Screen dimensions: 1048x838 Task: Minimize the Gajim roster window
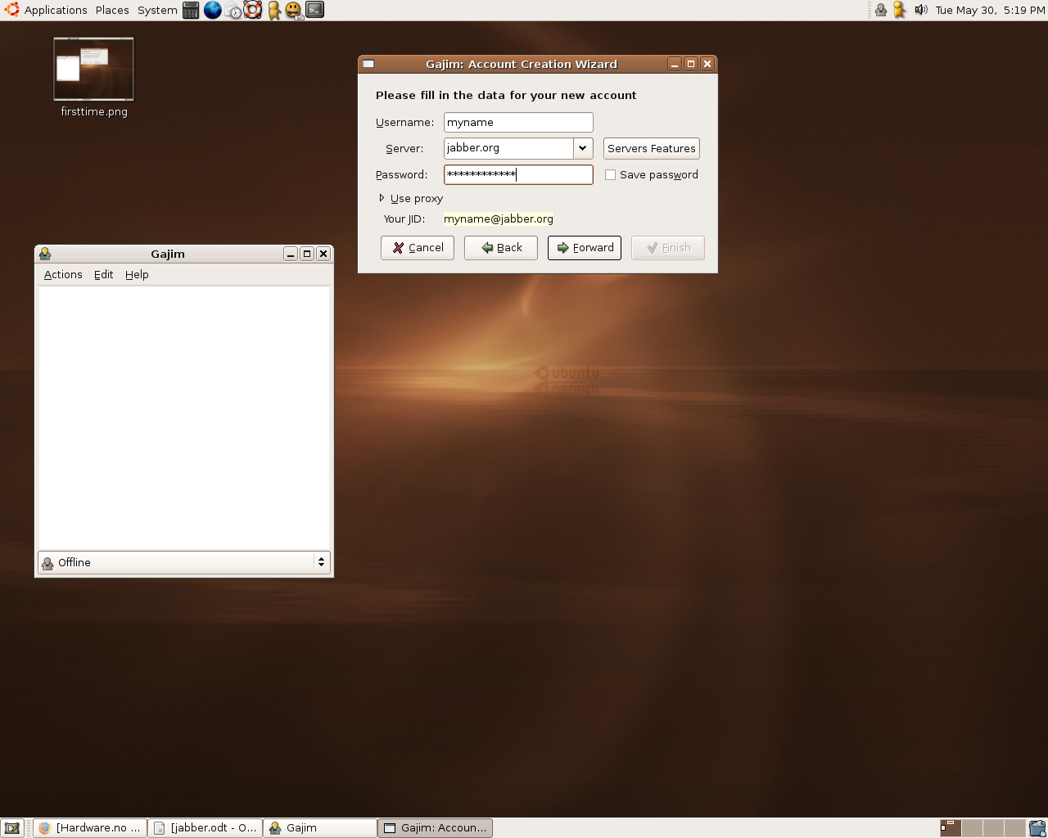coord(291,254)
